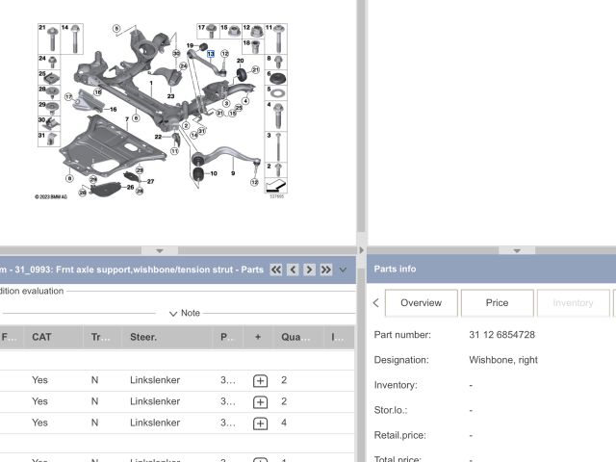Screen dimensions: 616x462
Task: Jump to last diagram with double-right arrow
Action: (x=326, y=269)
